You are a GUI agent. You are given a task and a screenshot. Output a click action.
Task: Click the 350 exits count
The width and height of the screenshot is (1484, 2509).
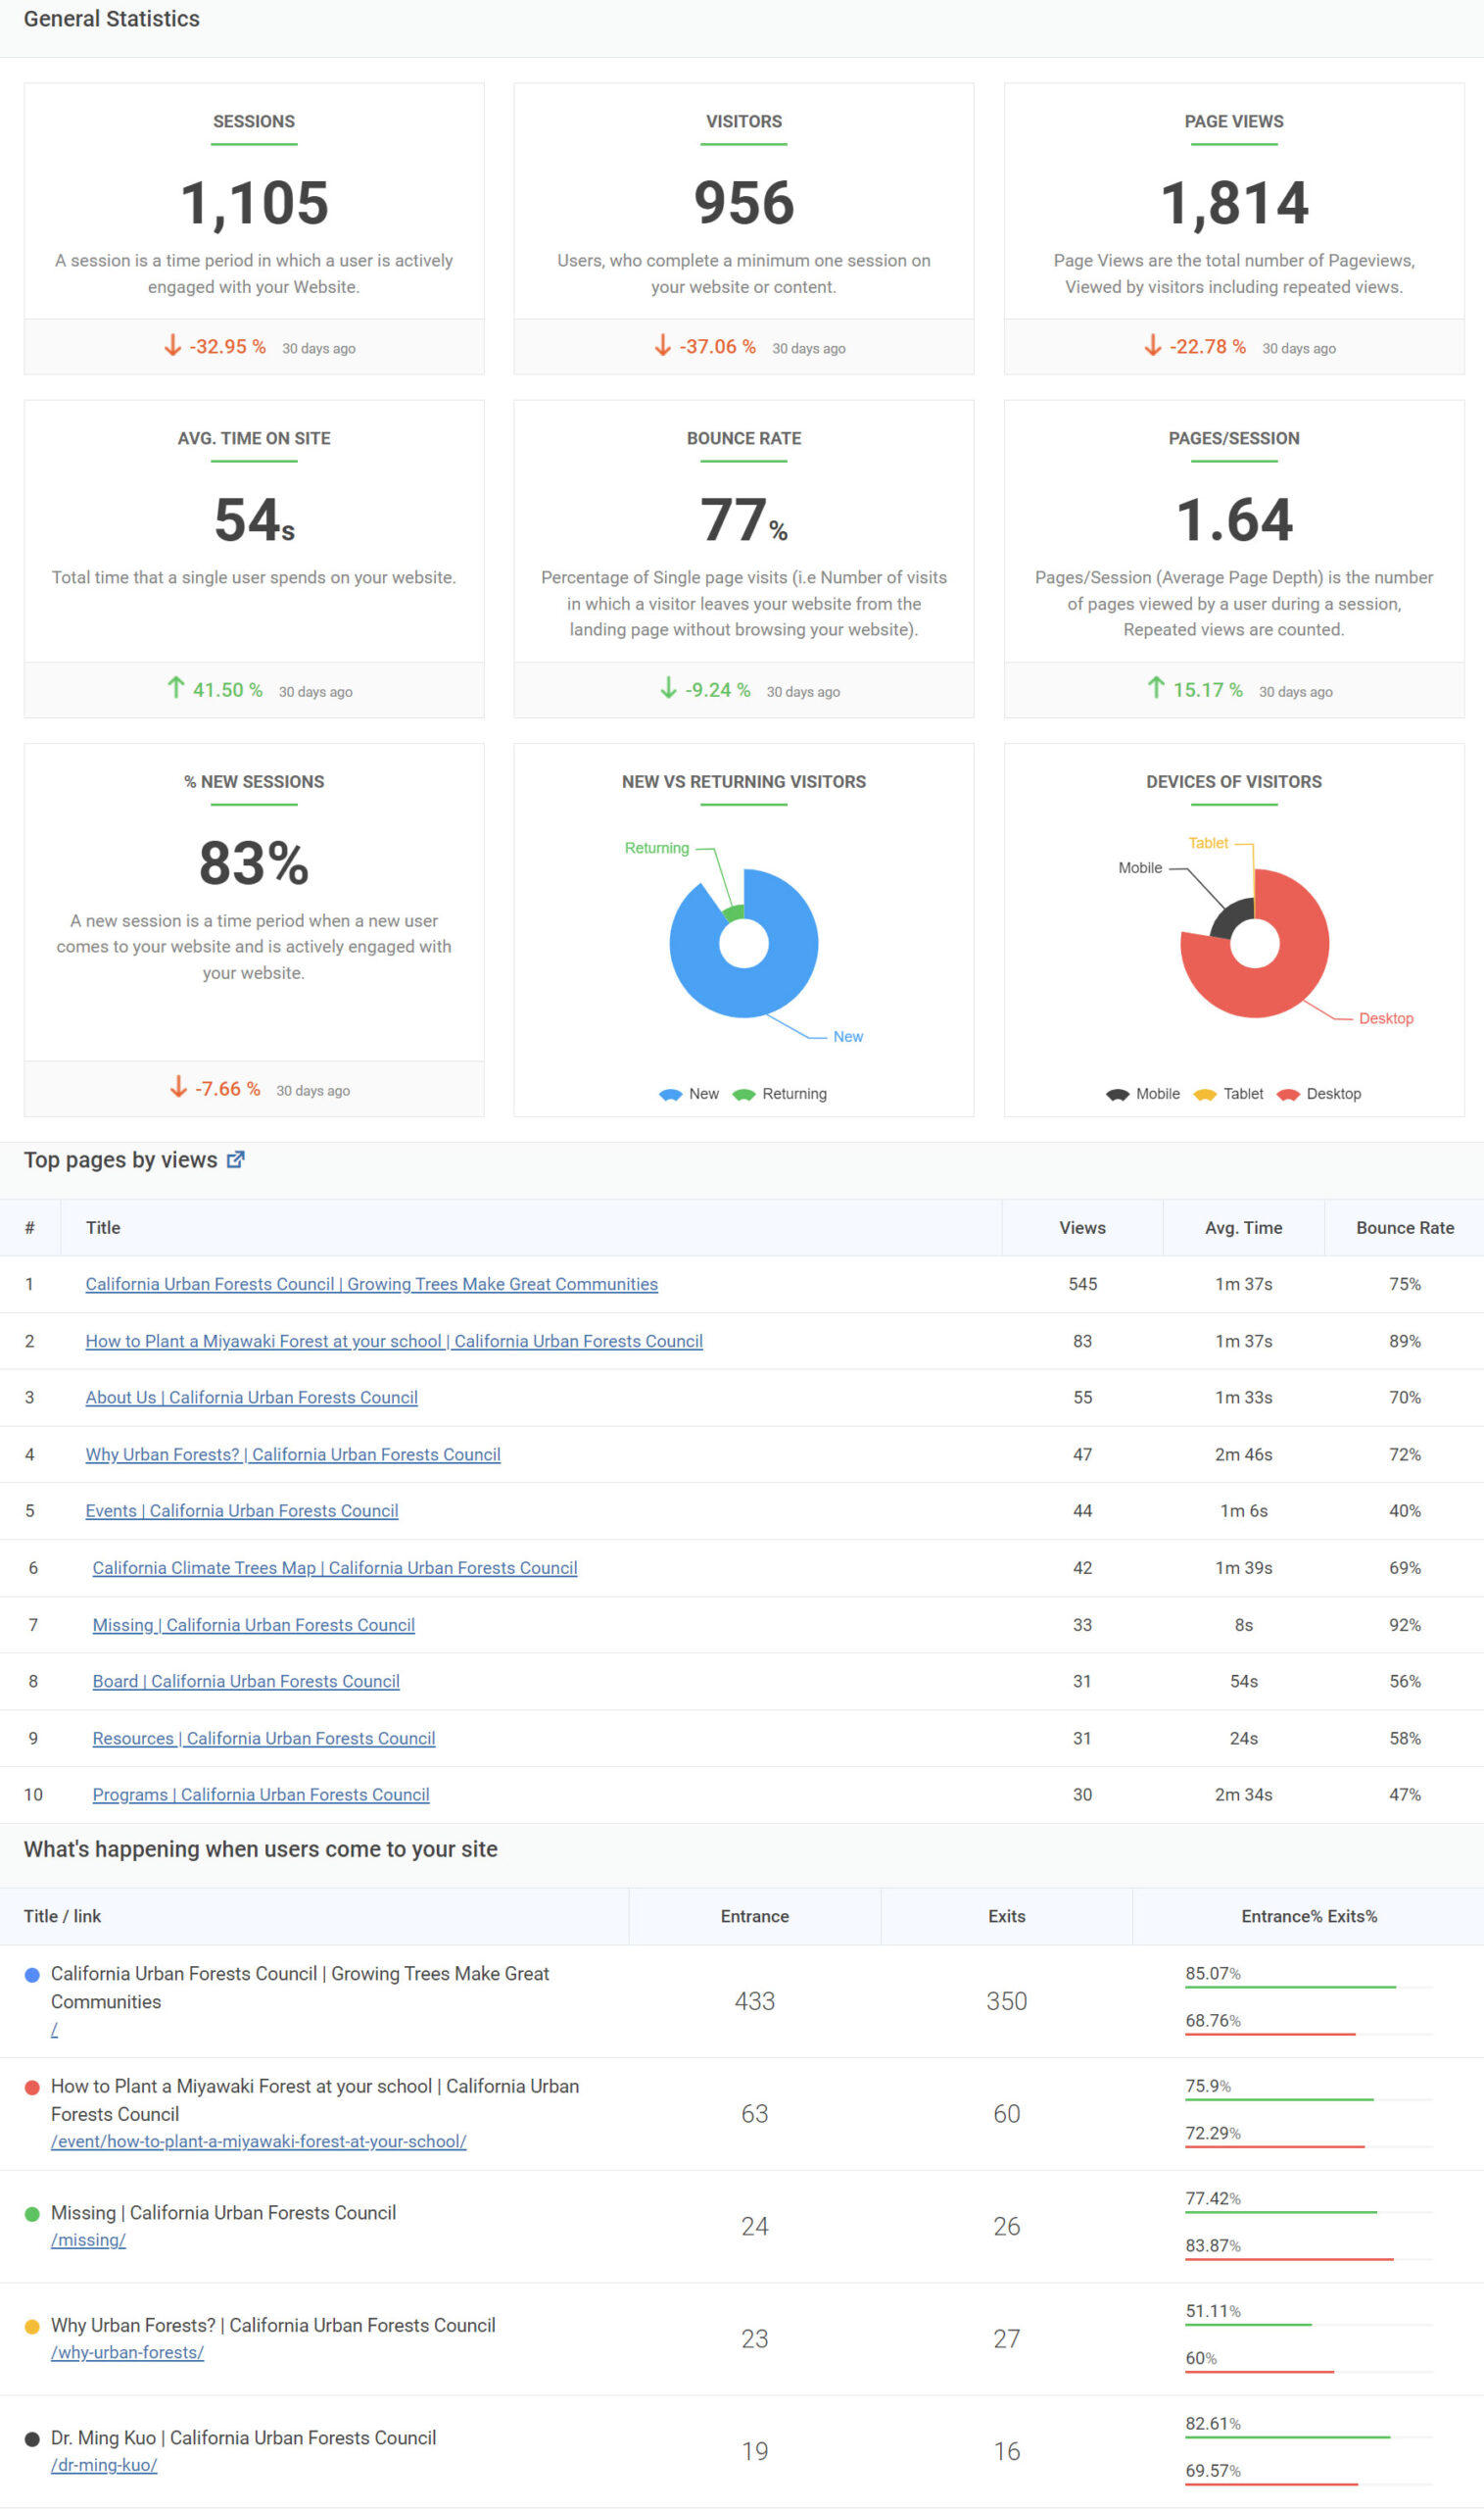[x=1006, y=2000]
